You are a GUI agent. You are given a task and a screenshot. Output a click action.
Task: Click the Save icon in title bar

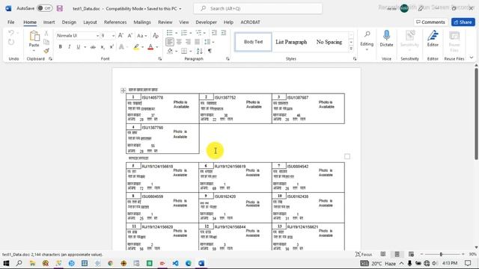click(x=60, y=8)
